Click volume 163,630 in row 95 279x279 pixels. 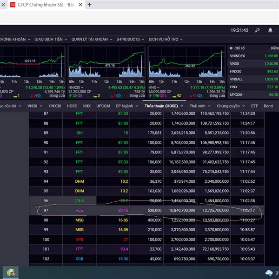155,191
